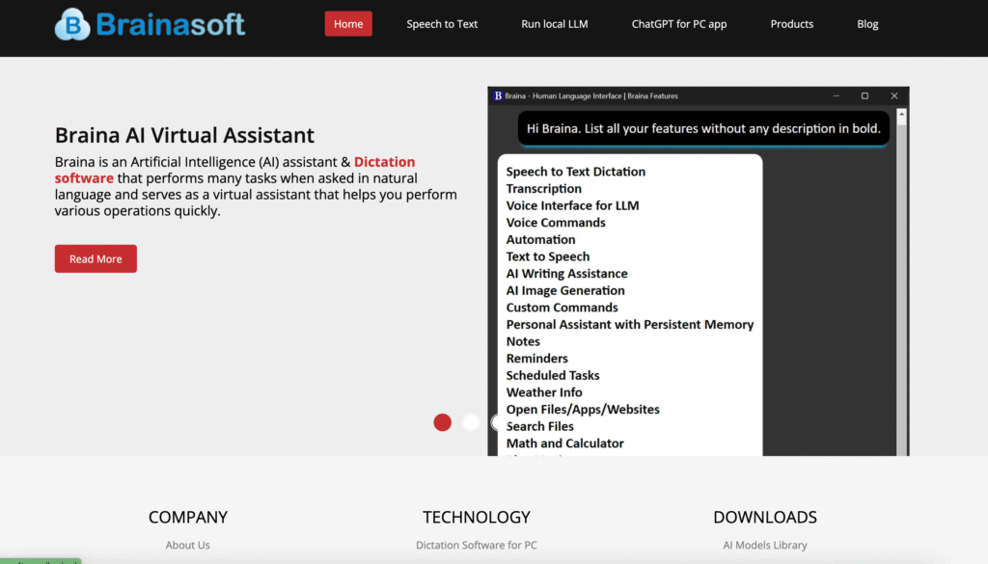Click the Braina window vertical scrollbar track
This screenshot has width=988, height=564.
pos(902,289)
